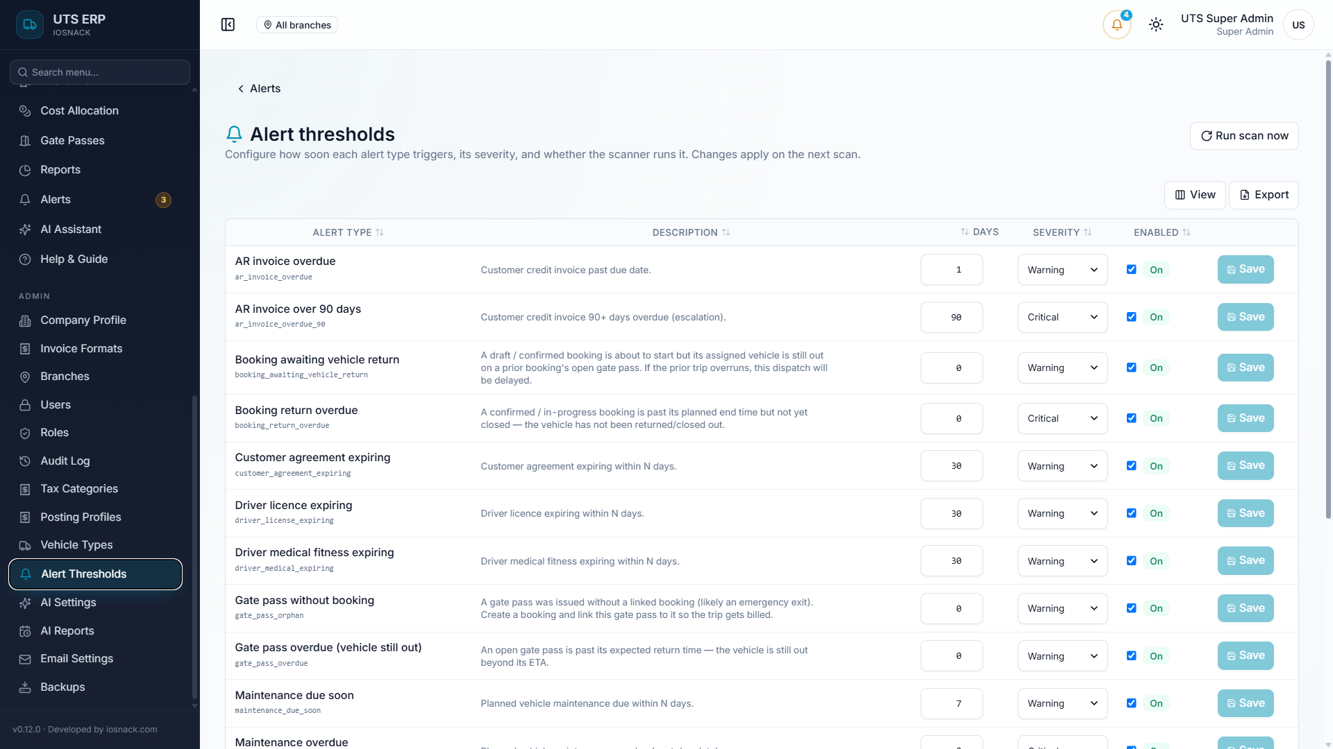Go to Gate Passes menu item
Image resolution: width=1333 pixels, height=749 pixels.
click(95, 141)
